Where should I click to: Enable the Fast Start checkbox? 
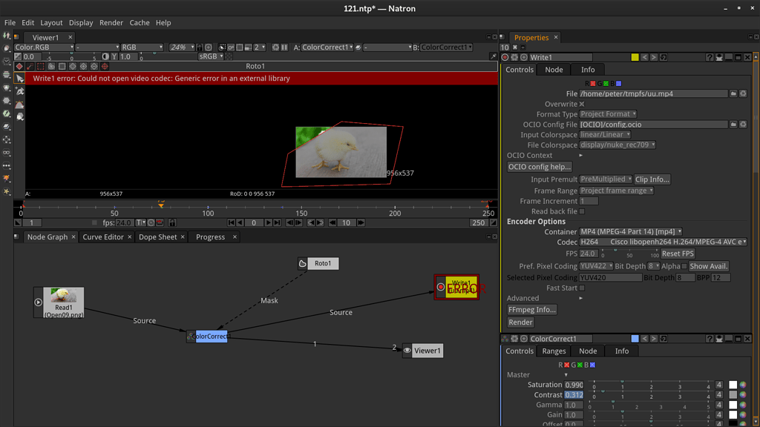pos(582,288)
